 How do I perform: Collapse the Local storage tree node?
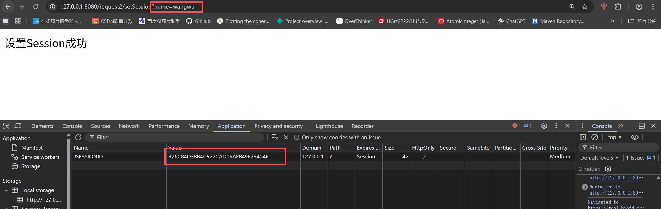tap(6, 191)
